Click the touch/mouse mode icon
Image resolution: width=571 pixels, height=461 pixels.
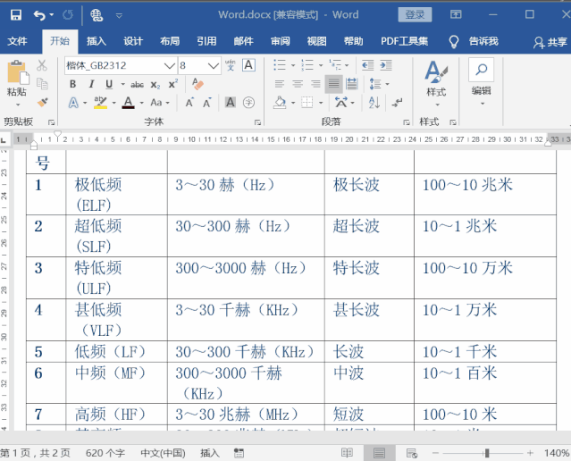point(97,15)
